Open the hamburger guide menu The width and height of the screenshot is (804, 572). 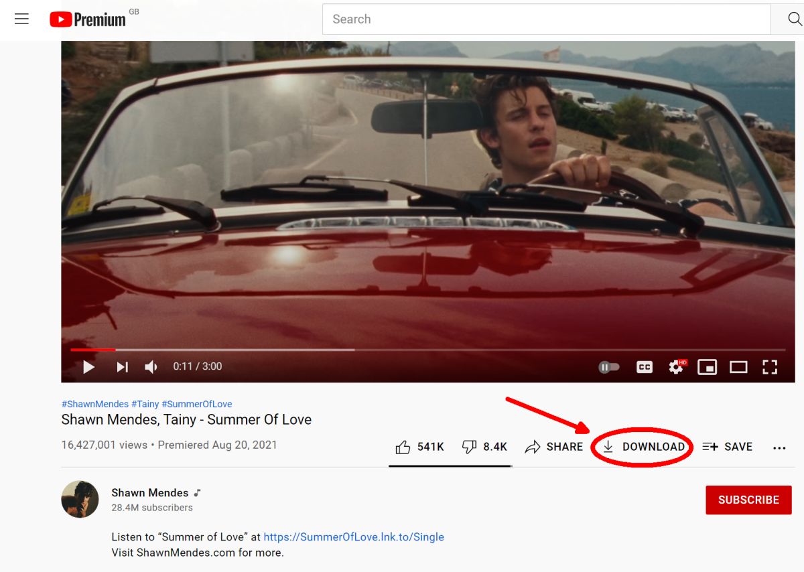coord(22,19)
